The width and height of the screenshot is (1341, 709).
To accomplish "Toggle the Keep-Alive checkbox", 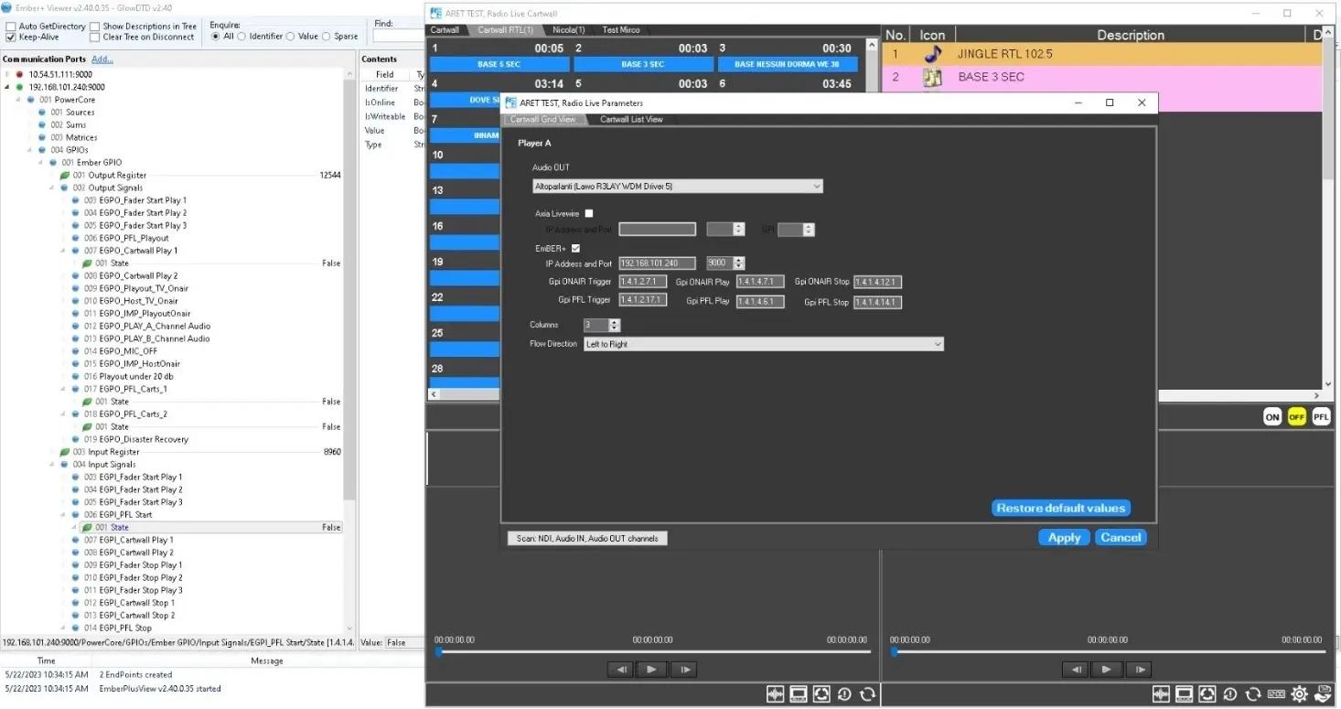I will pos(10,38).
